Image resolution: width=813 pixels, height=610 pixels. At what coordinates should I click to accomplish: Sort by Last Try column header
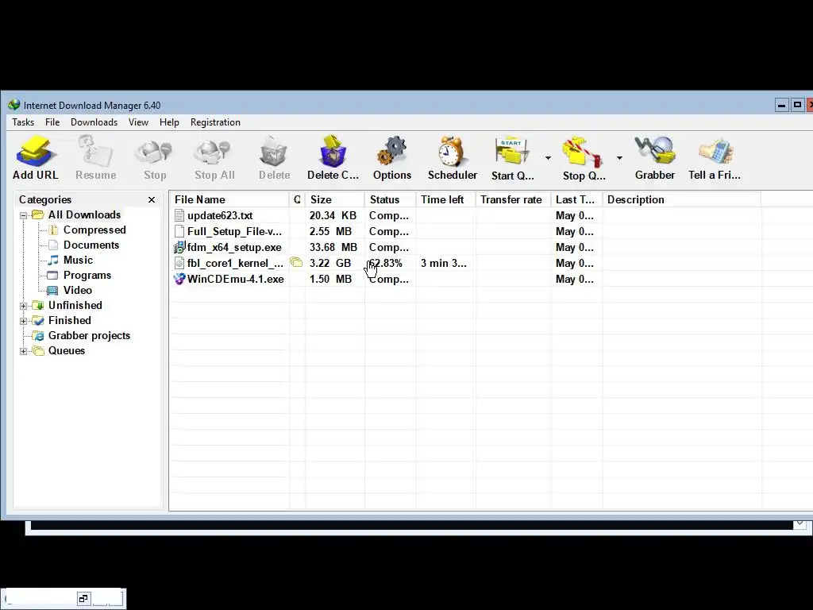coord(576,199)
